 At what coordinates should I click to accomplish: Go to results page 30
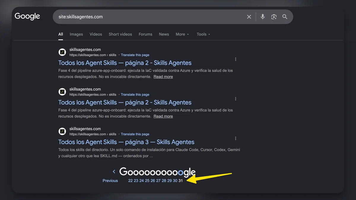click(x=175, y=181)
